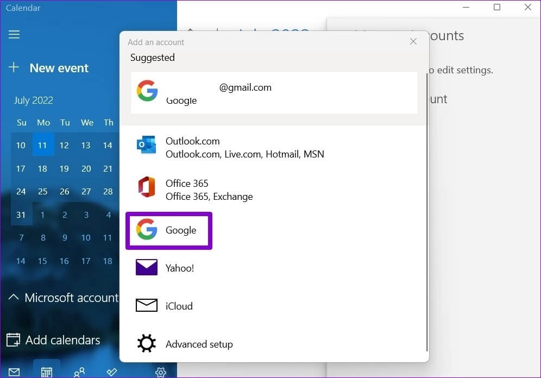Viewport: 541px width, 378px height.
Task: Open the To Do checkmark icon
Action: tap(112, 372)
